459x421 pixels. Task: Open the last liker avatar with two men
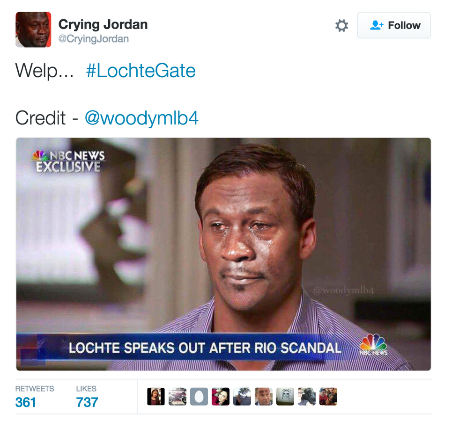point(328,397)
